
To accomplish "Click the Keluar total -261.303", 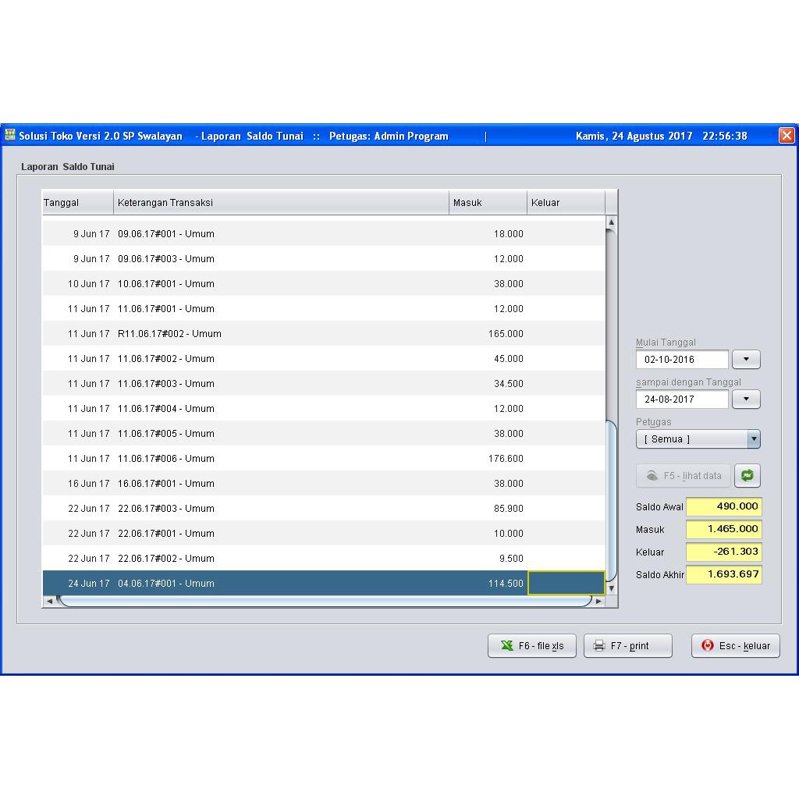I will [x=723, y=552].
